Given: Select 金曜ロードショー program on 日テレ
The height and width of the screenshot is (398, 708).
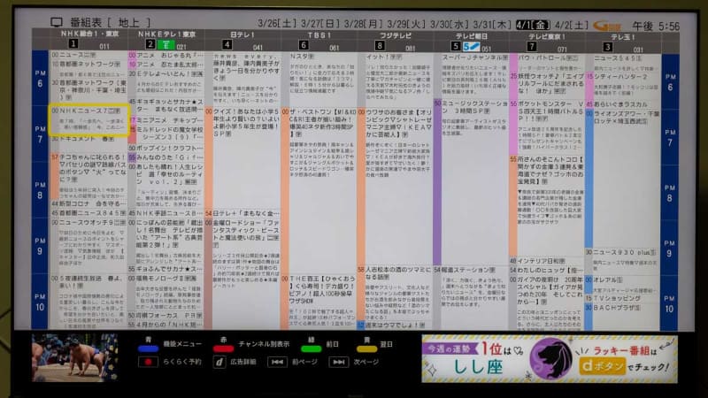Looking at the screenshot, I should point(242,274).
